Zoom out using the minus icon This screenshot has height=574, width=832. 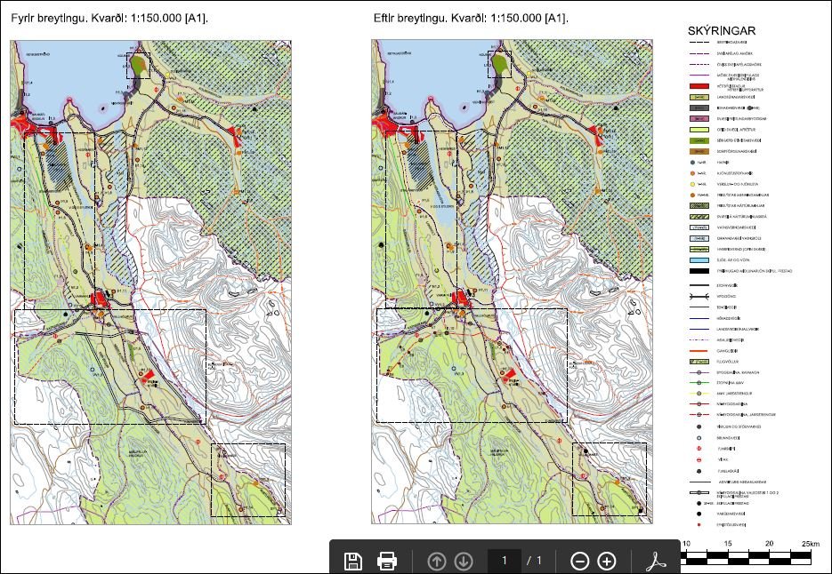(x=579, y=561)
